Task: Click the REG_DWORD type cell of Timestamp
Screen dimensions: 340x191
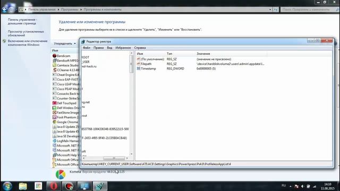Action: pos(175,68)
